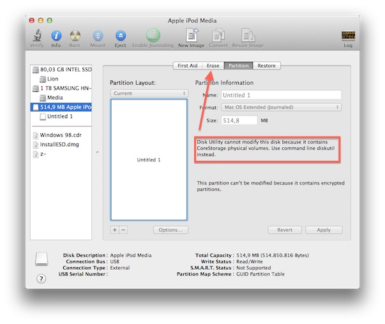
Task: Click Total Capacity value 514,9 MB
Action: point(273,255)
